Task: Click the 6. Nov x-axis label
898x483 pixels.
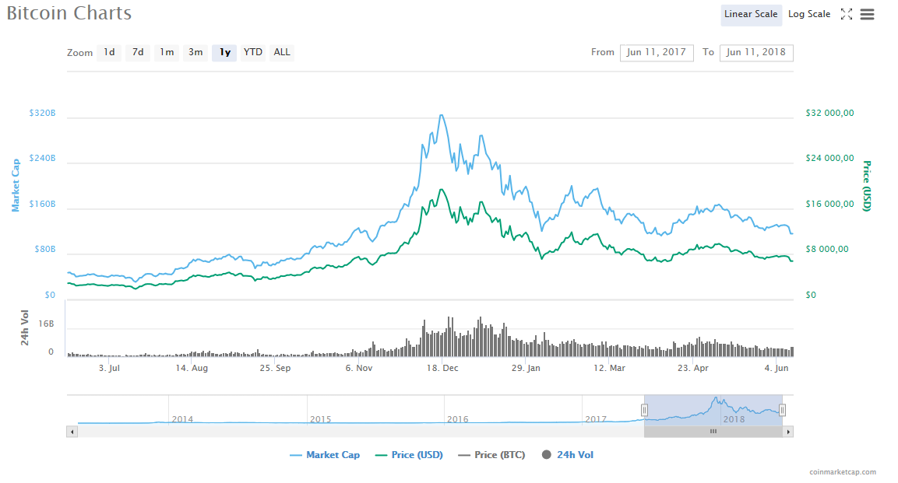Action: [x=358, y=368]
